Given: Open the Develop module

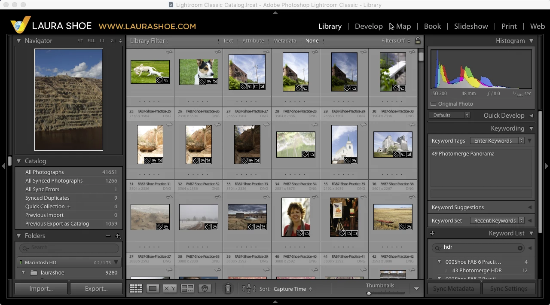Looking at the screenshot, I should [x=369, y=26].
